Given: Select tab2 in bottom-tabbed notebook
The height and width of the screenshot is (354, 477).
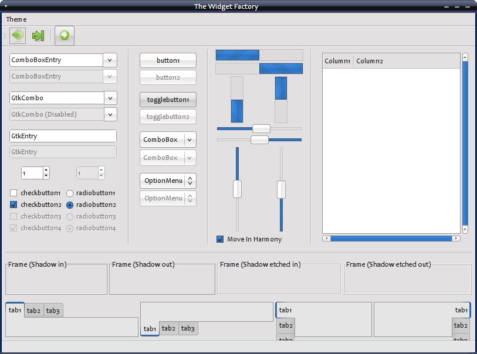Looking at the screenshot, I should pyautogui.click(x=168, y=328).
